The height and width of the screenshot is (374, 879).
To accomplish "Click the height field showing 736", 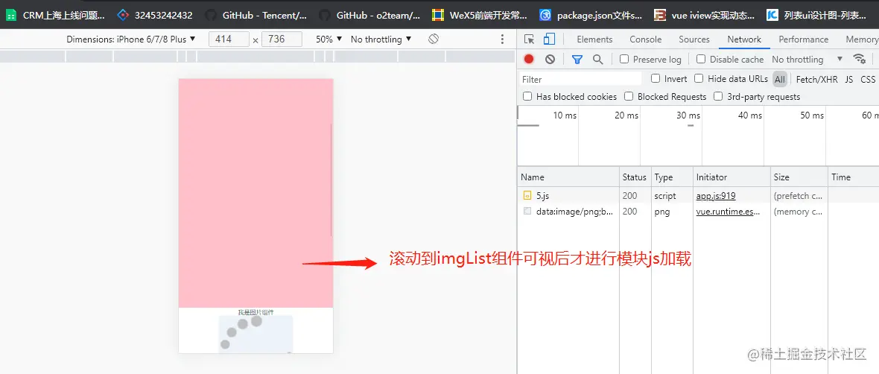I will click(x=282, y=39).
